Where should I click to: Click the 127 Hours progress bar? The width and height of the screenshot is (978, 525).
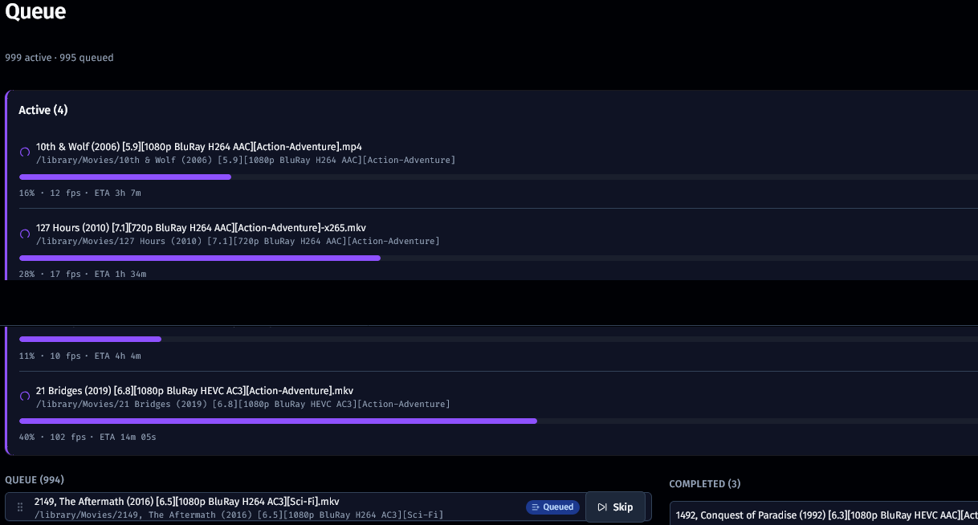(x=499, y=258)
